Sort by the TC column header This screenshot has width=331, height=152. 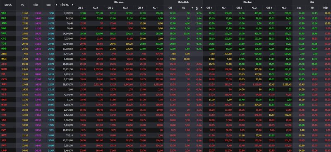23,5
